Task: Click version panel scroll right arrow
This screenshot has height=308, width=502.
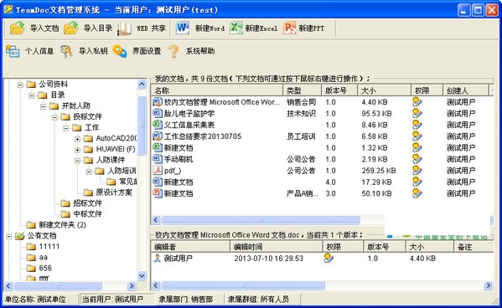Action: point(489,285)
